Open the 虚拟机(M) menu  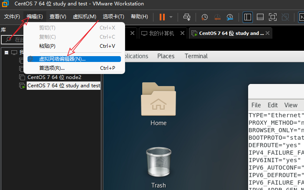coord(85,17)
